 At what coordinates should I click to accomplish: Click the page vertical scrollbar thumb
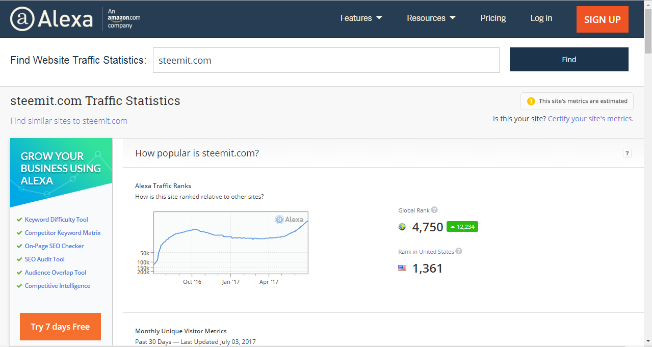648,30
